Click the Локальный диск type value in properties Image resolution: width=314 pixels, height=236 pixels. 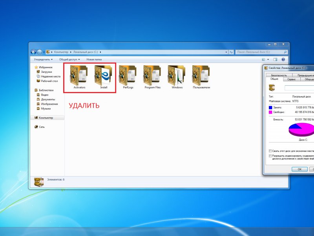(x=301, y=96)
